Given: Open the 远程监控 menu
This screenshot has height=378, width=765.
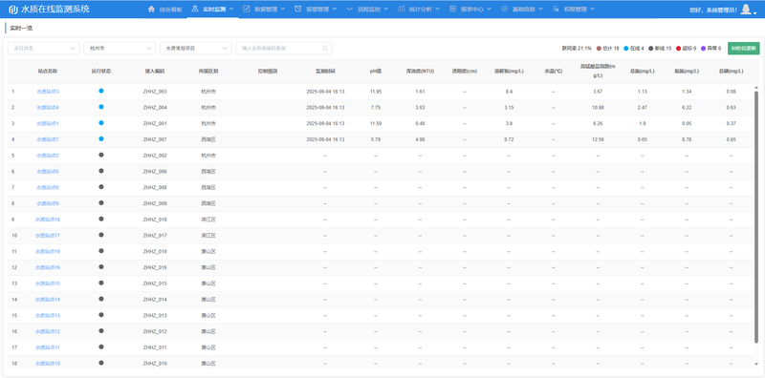Looking at the screenshot, I should (369, 9).
